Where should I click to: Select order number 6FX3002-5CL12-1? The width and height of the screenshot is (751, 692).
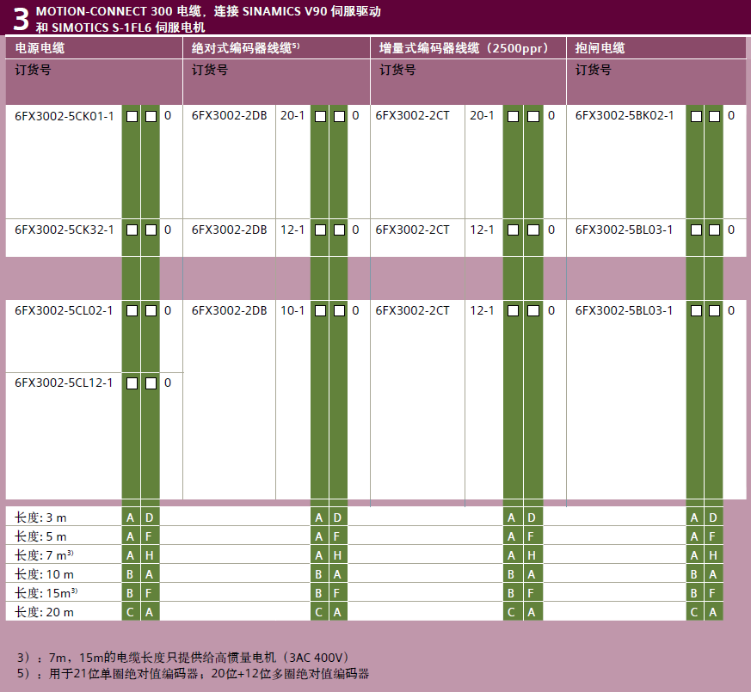64,383
